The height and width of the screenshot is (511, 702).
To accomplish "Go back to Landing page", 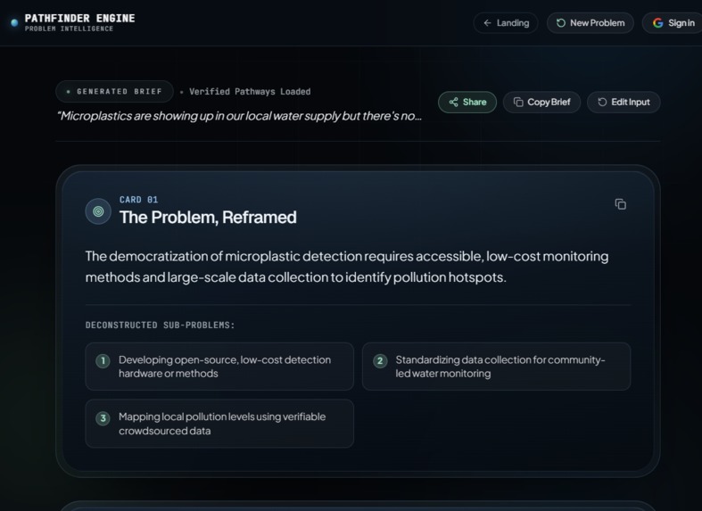I will 506,23.
